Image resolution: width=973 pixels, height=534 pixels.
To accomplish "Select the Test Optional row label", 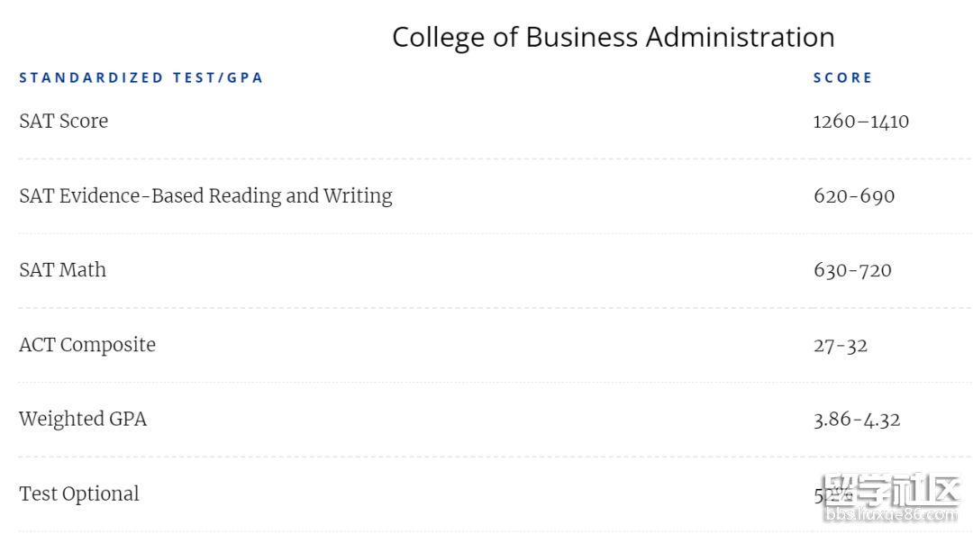I will [x=79, y=493].
